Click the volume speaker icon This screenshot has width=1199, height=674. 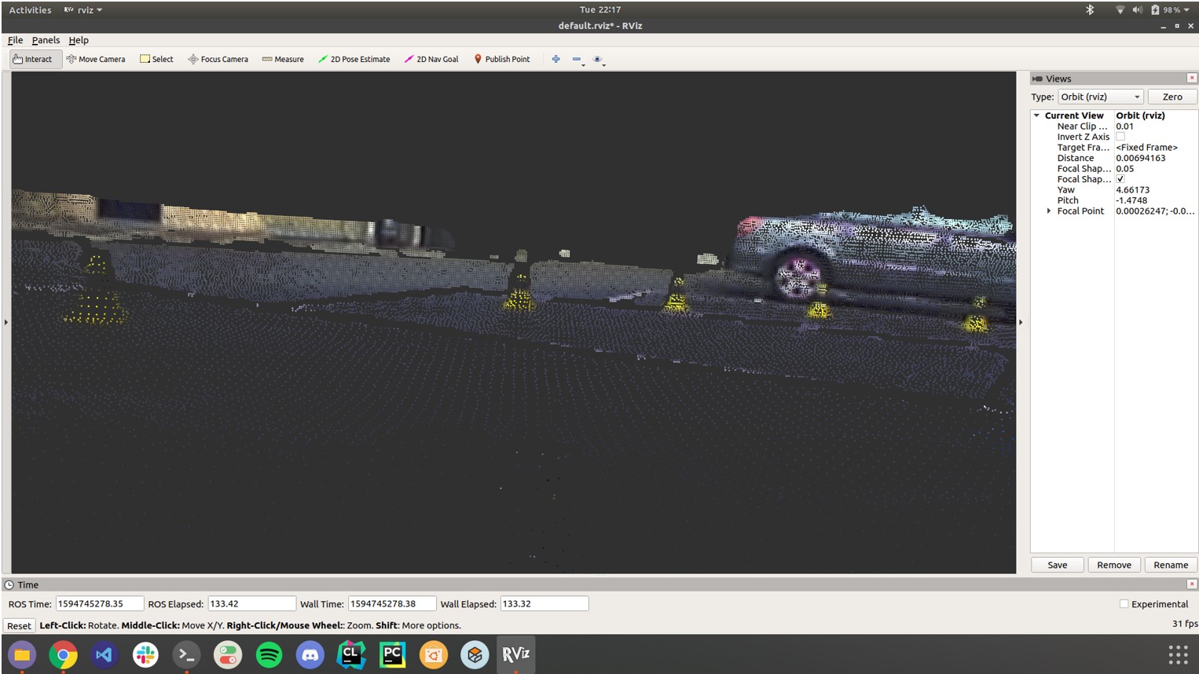pyautogui.click(x=1137, y=10)
